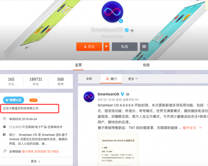208x166 pixels.
Task: Click the 行业类别 IT/互联网 industry text
Action: click(x=36, y=127)
